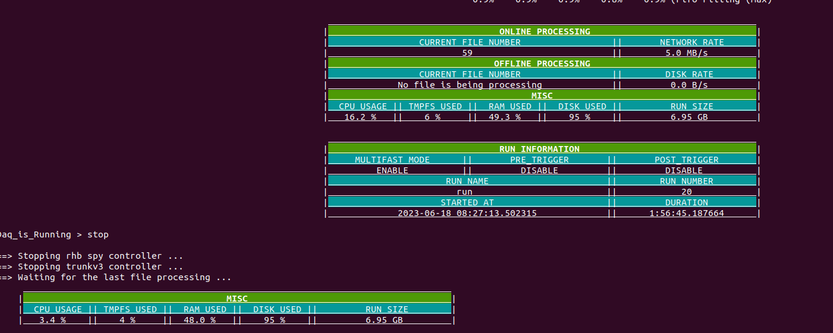
Task: Click the OFFLINE PROCESSING header bar
Action: click(x=542, y=64)
